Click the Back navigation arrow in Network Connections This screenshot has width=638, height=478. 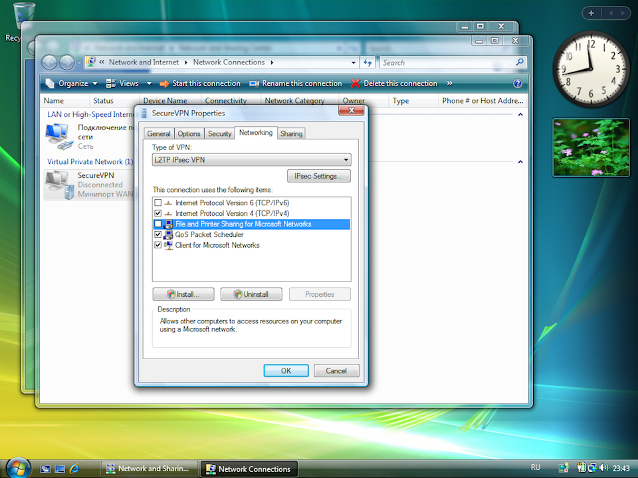50,62
